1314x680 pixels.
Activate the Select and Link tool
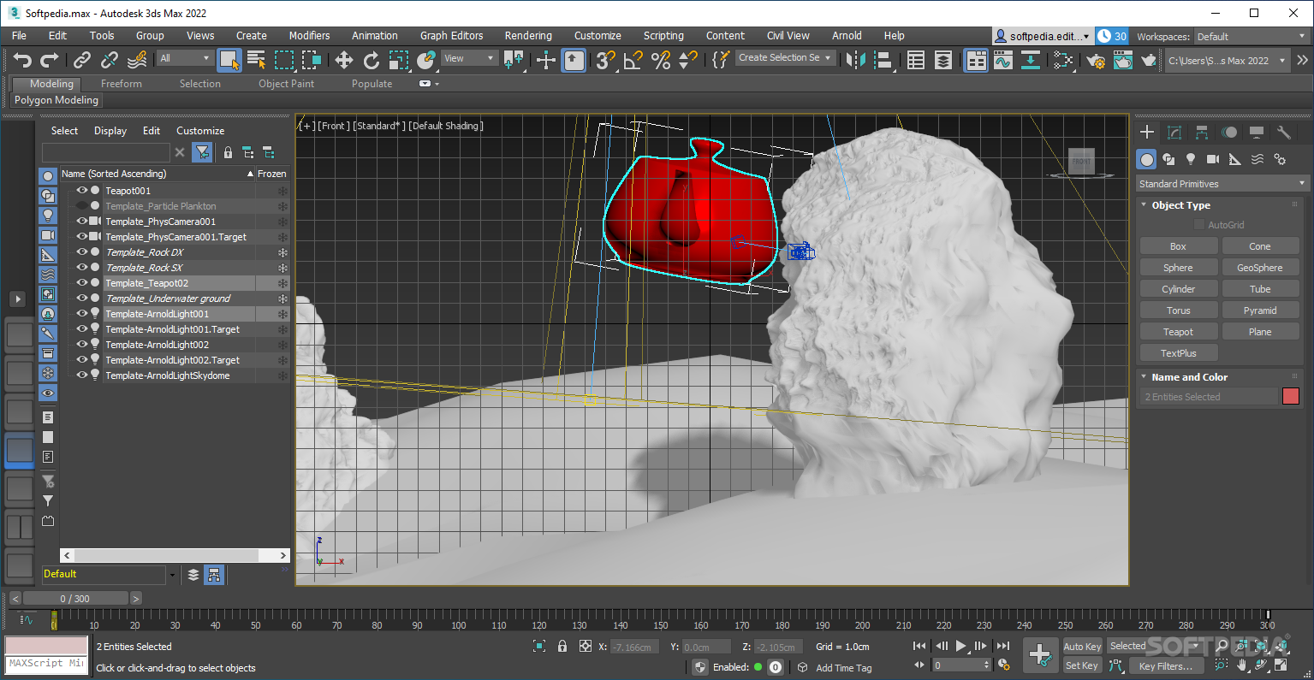tap(82, 60)
